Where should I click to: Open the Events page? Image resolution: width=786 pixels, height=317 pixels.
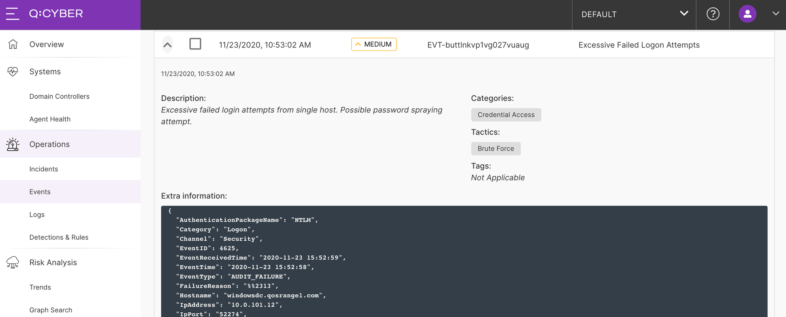(40, 192)
